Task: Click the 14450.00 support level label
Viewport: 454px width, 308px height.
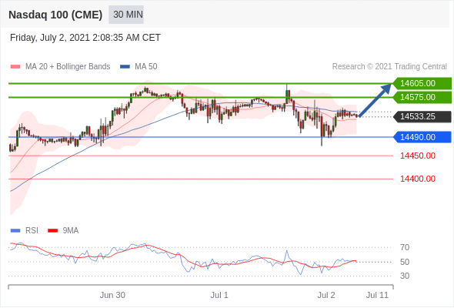Action: coord(418,156)
